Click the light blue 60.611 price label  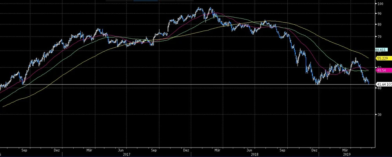381,50
